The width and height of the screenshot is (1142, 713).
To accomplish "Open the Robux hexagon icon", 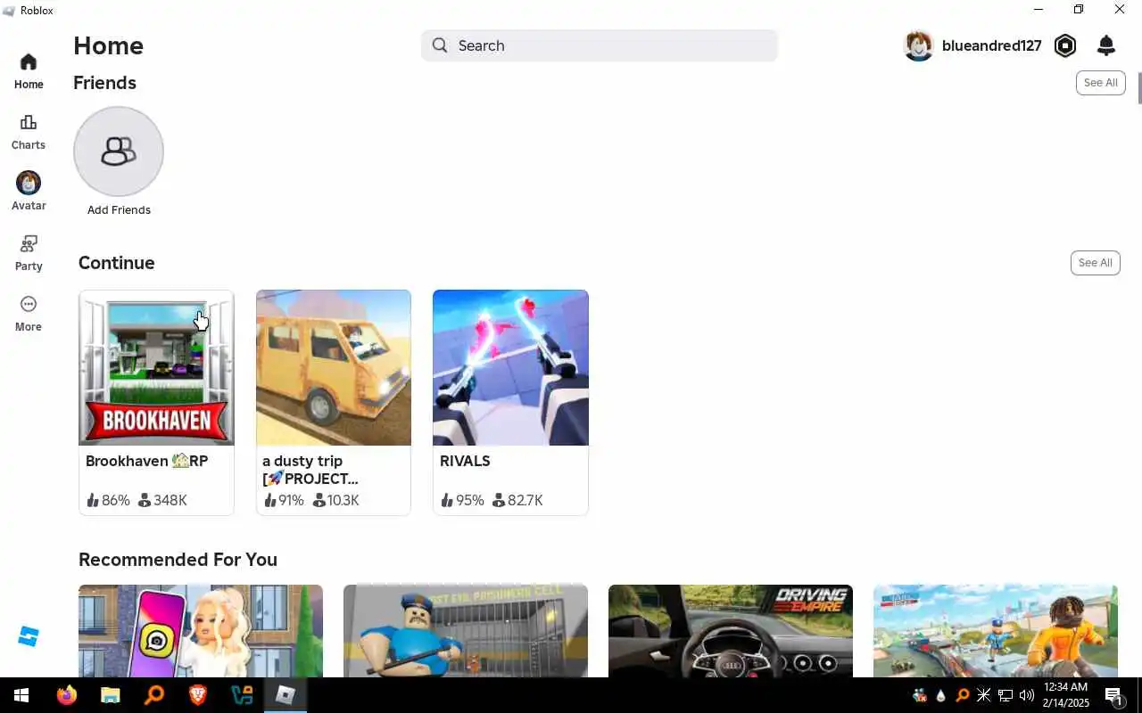I will [x=1065, y=45].
